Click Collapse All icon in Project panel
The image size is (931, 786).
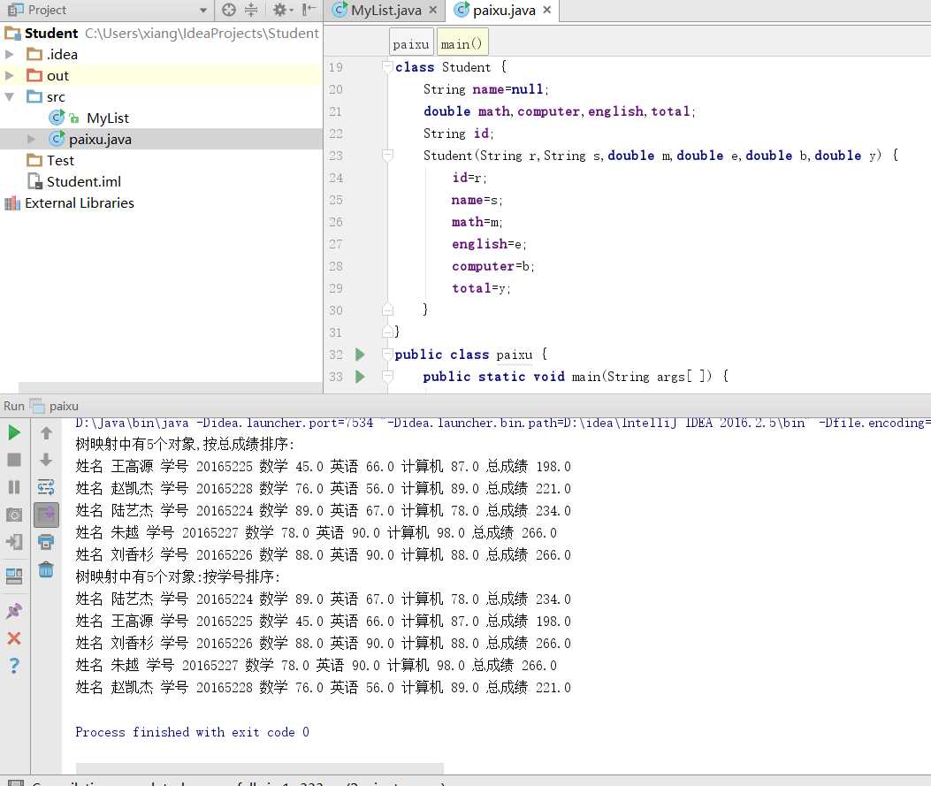tap(251, 10)
